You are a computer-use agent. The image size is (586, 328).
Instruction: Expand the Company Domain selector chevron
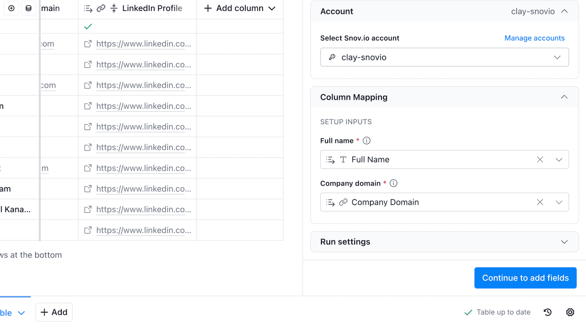(x=559, y=202)
